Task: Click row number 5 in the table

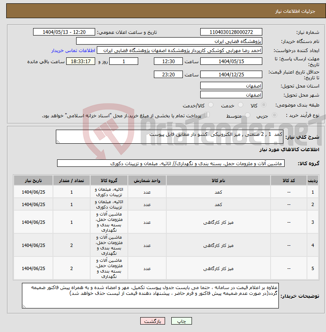Action: [313, 268]
